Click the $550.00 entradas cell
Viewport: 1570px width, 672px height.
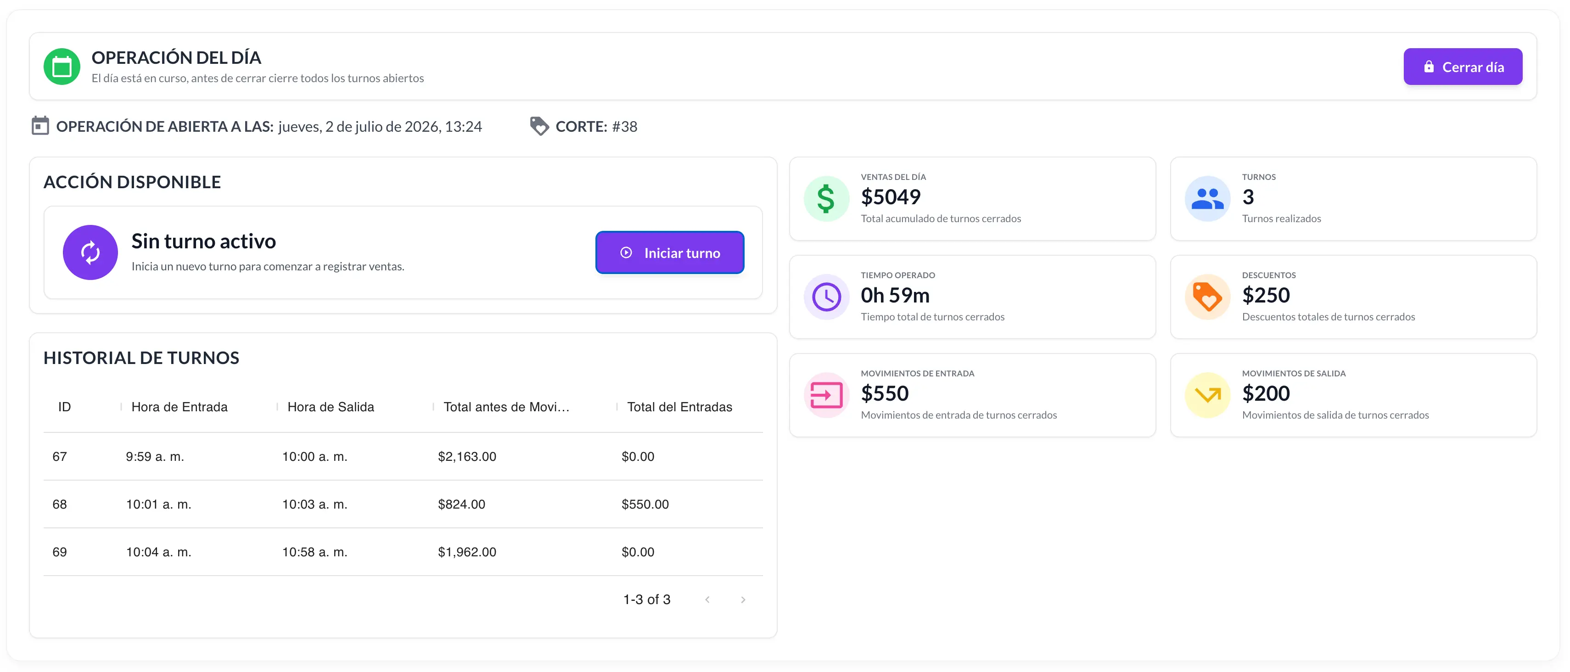point(645,504)
